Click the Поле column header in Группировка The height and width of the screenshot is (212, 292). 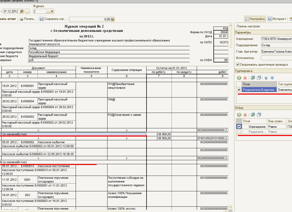click(x=259, y=84)
